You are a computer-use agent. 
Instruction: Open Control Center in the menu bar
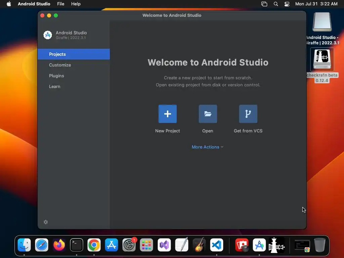[x=287, y=4]
